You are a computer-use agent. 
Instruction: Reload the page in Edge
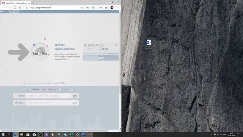(x=15, y=8)
